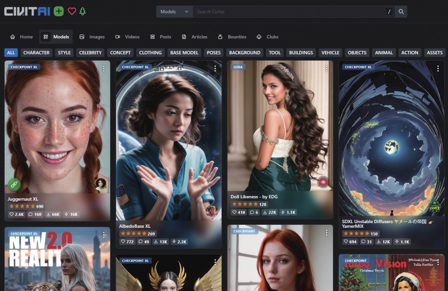Click AlbedoBase XL 772 likes badge
The width and height of the screenshot is (448, 291).
coord(127,242)
